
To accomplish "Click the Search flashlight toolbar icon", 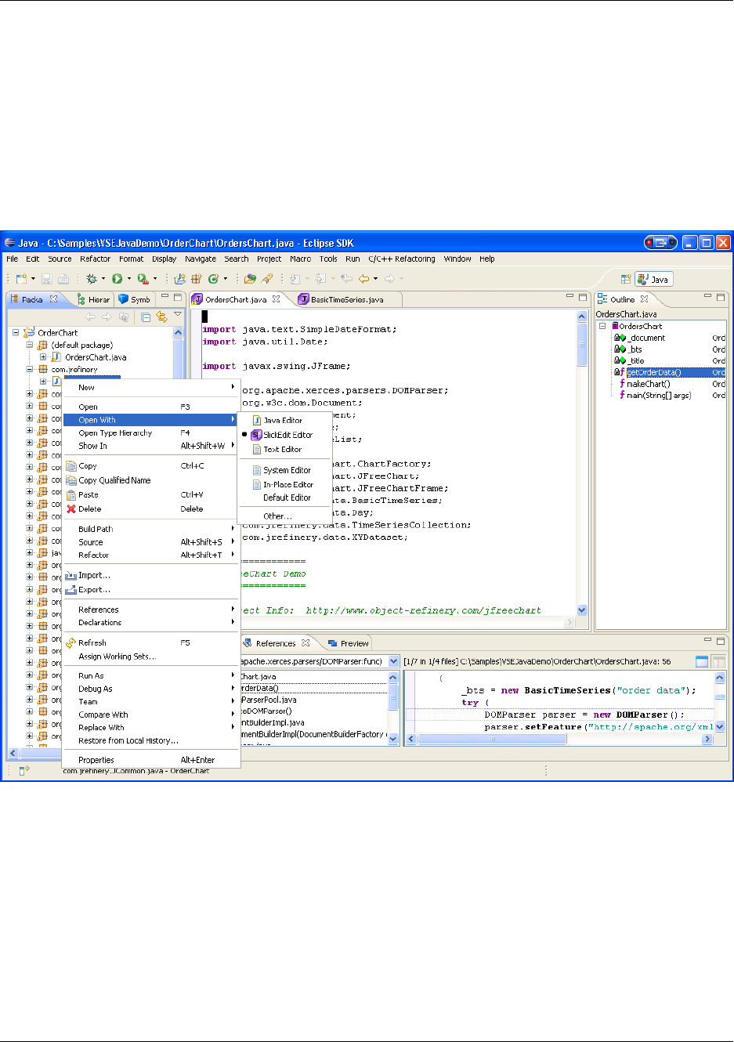I will point(267,279).
